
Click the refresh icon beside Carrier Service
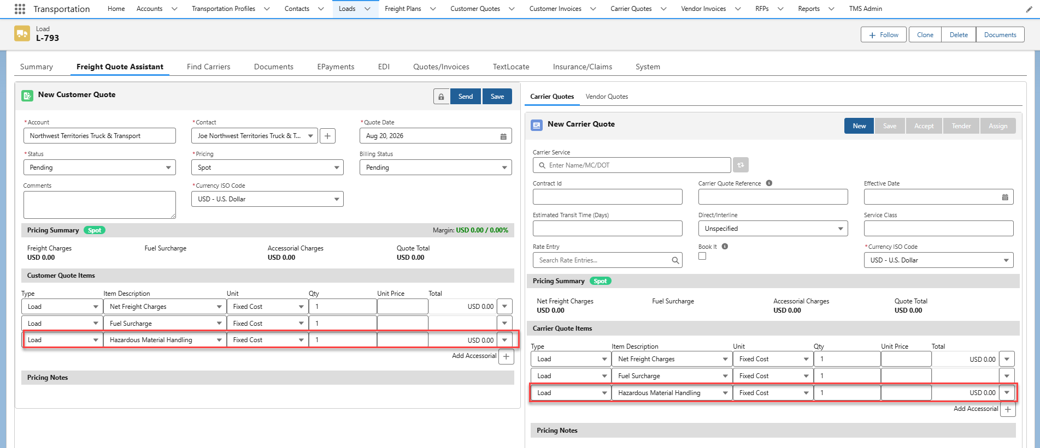coord(741,165)
